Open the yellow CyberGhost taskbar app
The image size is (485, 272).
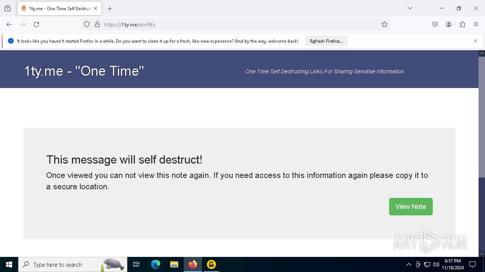pyautogui.click(x=211, y=264)
